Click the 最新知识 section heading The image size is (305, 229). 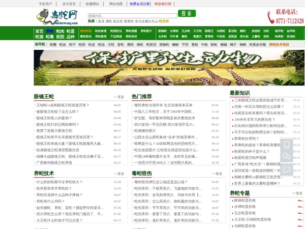coord(239,93)
